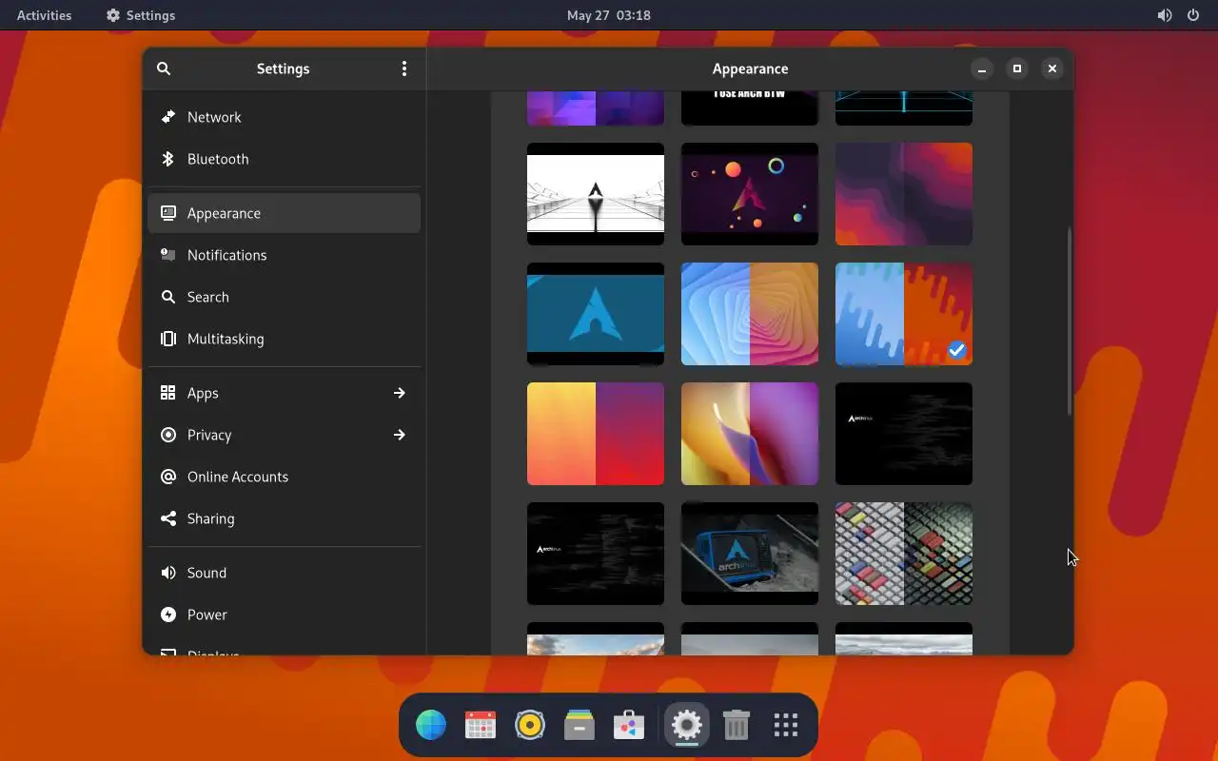Click the Appearance panel vertical scrollbar
The height and width of the screenshot is (761, 1218).
tap(1070, 321)
